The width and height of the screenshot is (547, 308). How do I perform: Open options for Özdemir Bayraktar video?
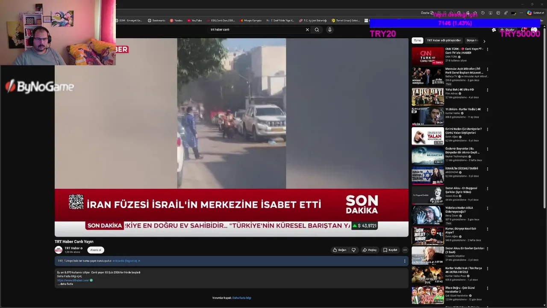pyautogui.click(x=488, y=149)
